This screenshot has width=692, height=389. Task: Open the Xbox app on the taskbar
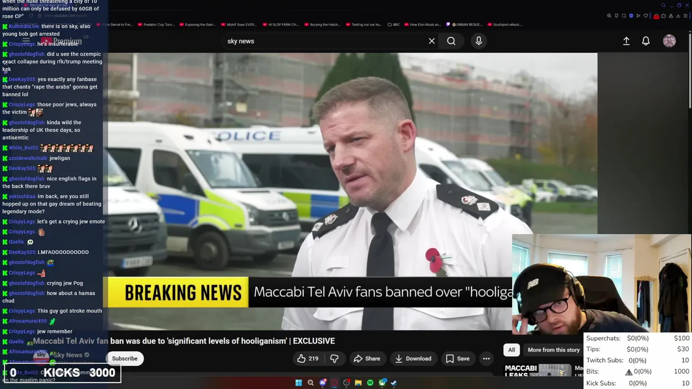point(382,383)
